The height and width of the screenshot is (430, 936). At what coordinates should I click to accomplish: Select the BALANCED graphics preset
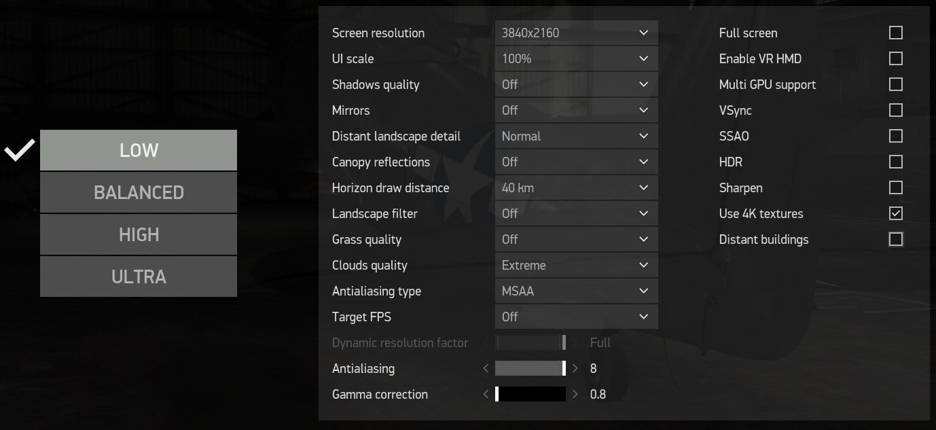[x=139, y=192]
